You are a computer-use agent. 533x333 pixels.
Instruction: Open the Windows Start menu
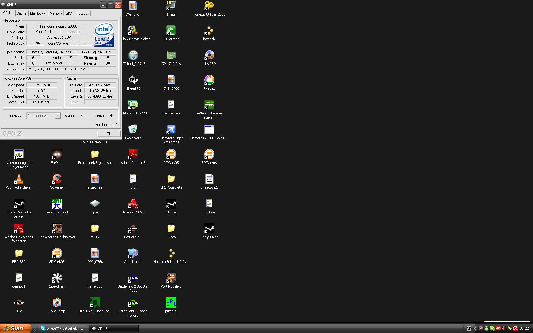click(x=16, y=328)
